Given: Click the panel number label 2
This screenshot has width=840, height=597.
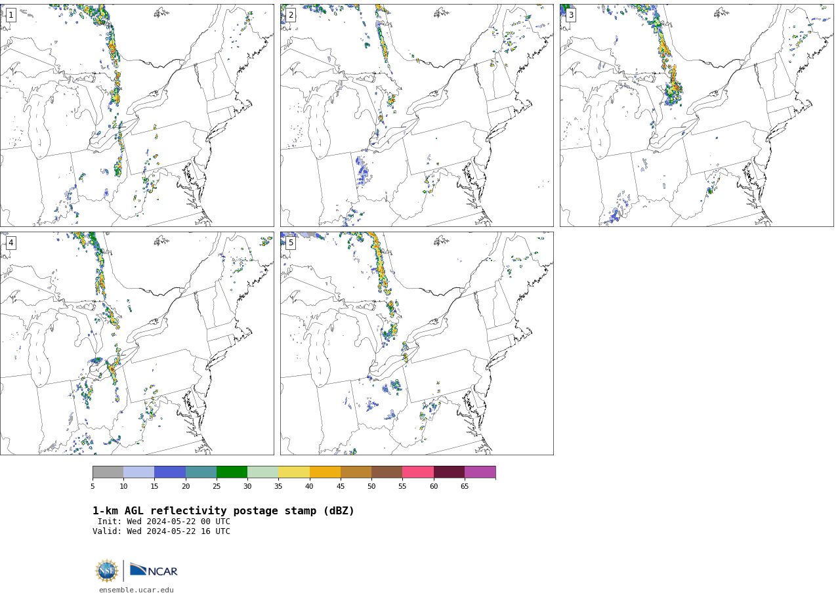Looking at the screenshot, I should coord(291,15).
